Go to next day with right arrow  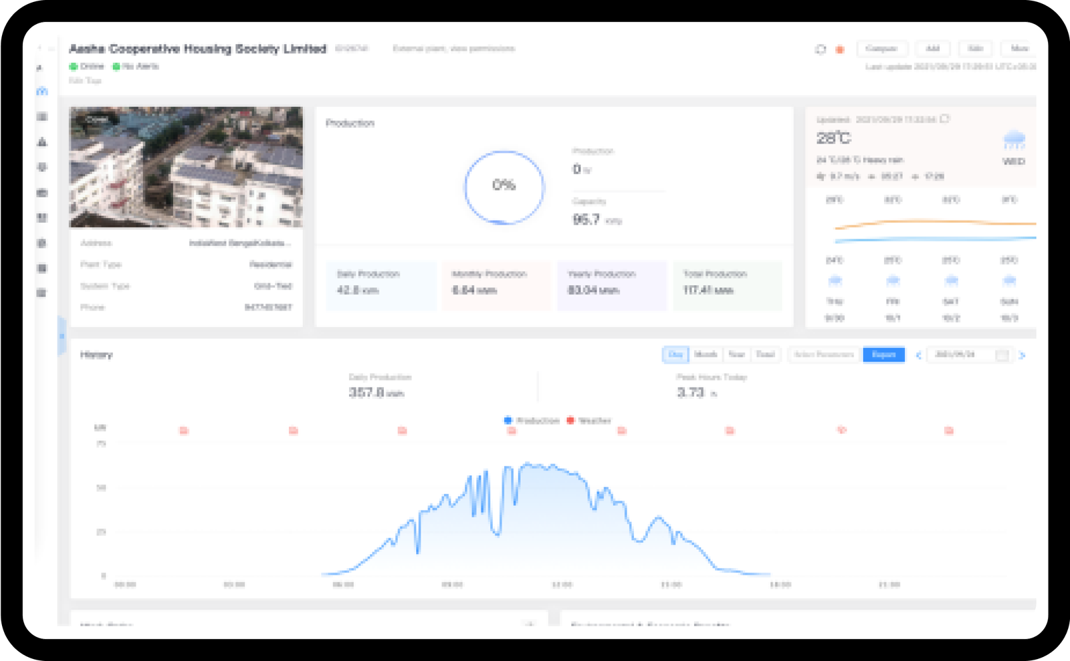pyautogui.click(x=1022, y=356)
